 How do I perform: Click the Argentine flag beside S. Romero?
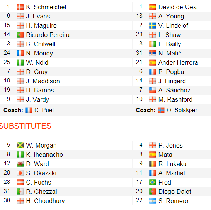[x=153, y=201]
